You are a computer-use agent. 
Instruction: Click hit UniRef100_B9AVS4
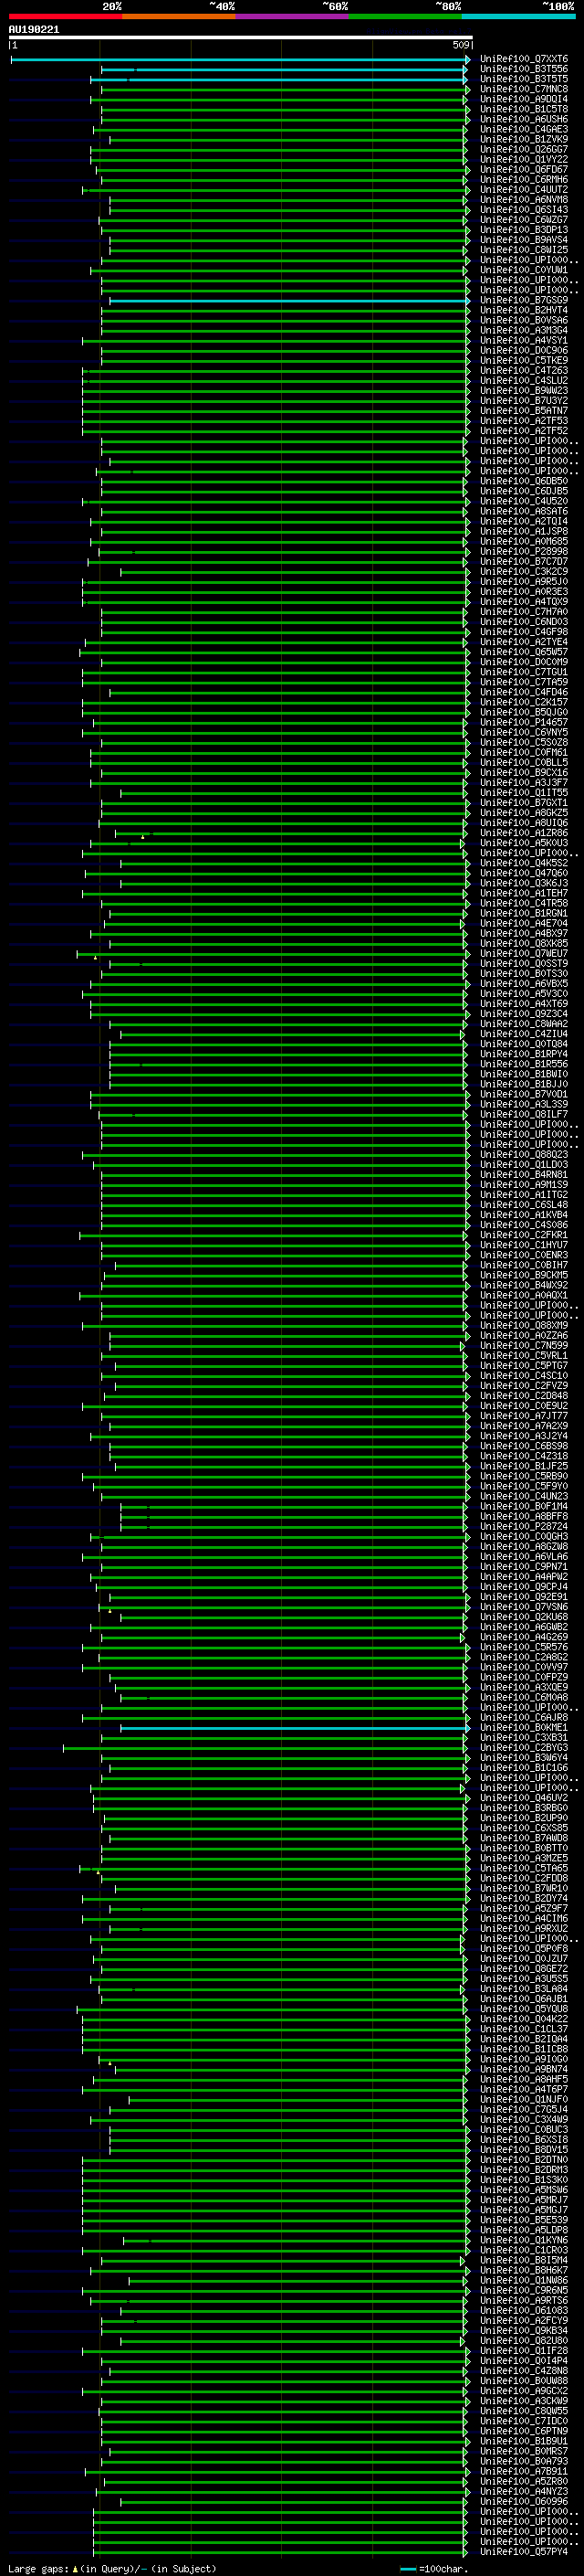pyautogui.click(x=524, y=241)
